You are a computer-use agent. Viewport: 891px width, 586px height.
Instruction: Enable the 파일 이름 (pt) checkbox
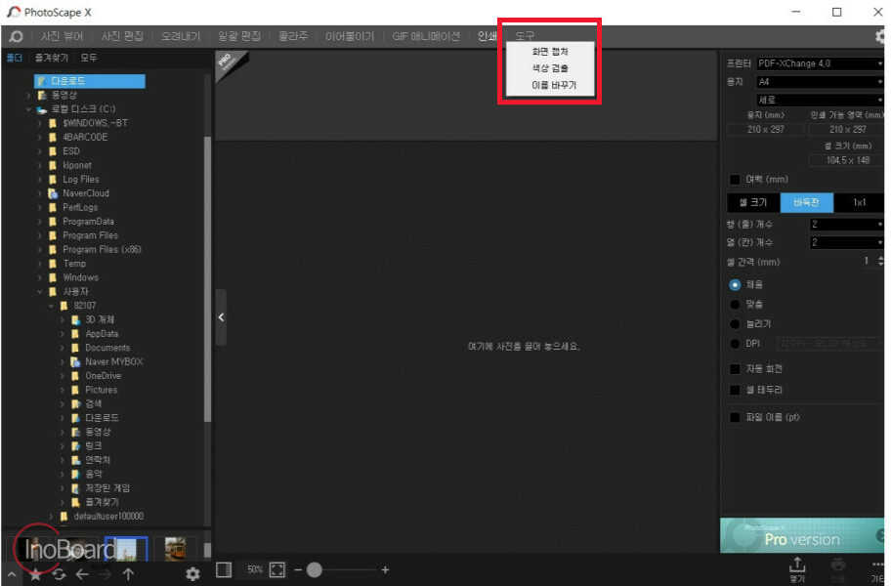pyautogui.click(x=735, y=417)
